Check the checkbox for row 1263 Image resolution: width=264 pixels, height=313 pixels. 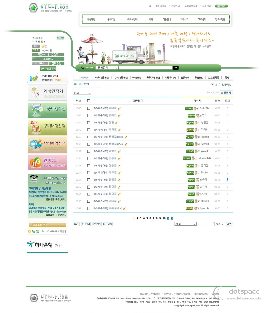click(x=89, y=108)
